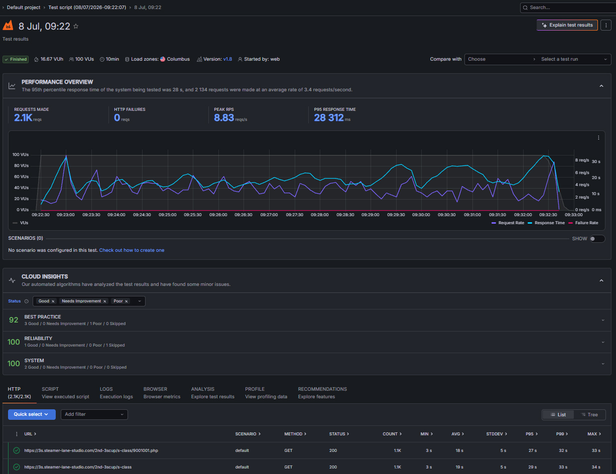616x474 pixels.
Task: Switch to Tree view
Action: point(589,415)
